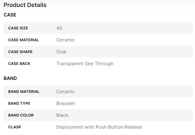Viewport: 195px width, 135px height.
Task: Click the Bracelet band type value
Action: coord(65,104)
